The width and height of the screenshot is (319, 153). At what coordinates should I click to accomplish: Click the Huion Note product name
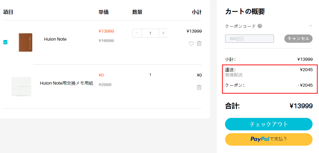point(55,39)
